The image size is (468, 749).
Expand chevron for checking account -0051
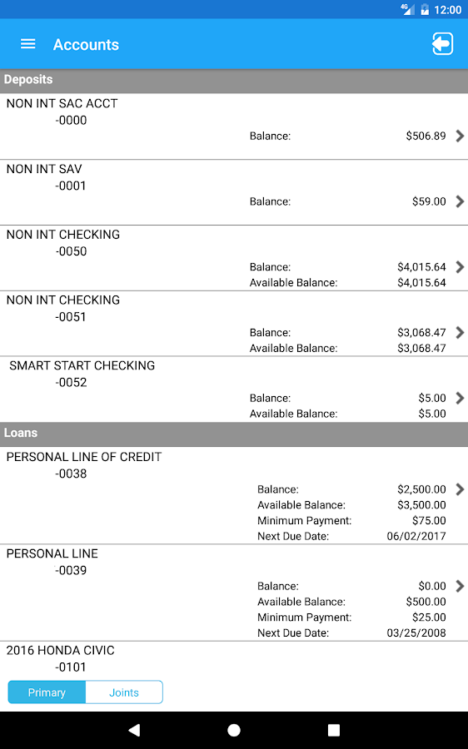coord(460,332)
